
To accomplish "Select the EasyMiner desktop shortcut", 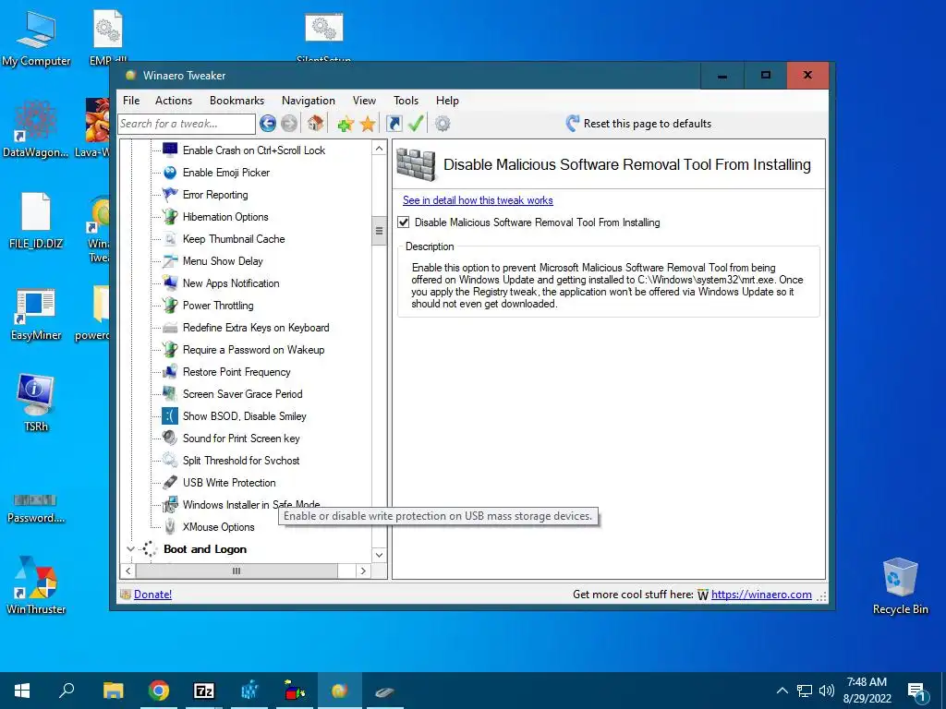I will point(36,315).
